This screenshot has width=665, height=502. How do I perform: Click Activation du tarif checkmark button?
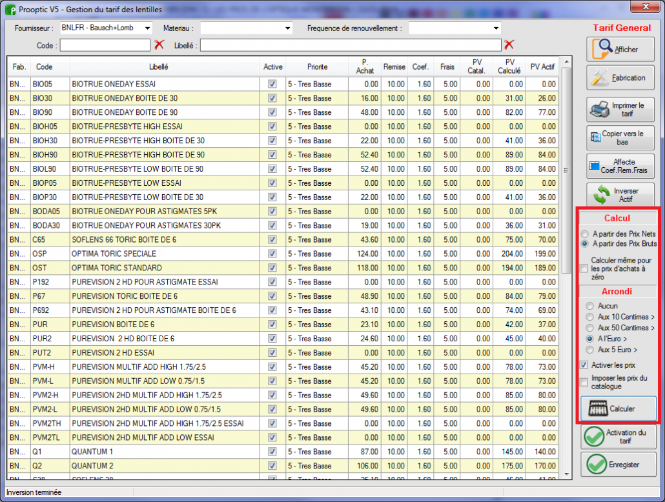click(619, 436)
